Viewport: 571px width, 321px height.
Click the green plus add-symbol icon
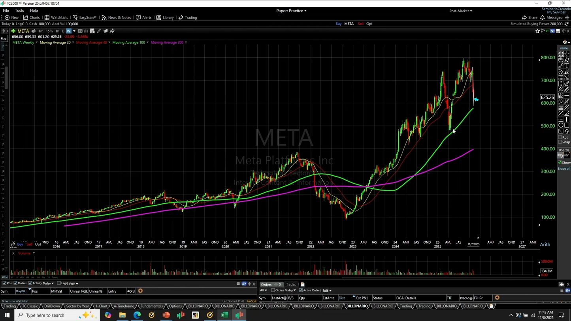click(x=13, y=31)
